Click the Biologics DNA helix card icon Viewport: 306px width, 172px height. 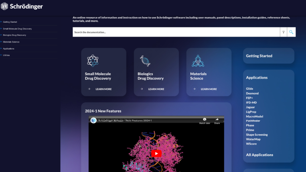(145, 61)
